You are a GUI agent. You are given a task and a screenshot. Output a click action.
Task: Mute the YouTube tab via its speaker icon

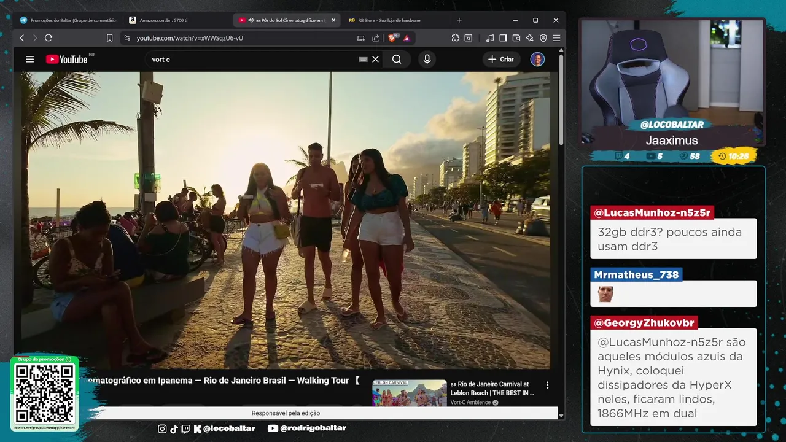click(251, 20)
